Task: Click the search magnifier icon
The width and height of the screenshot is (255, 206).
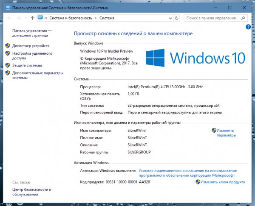Action: 243,18
